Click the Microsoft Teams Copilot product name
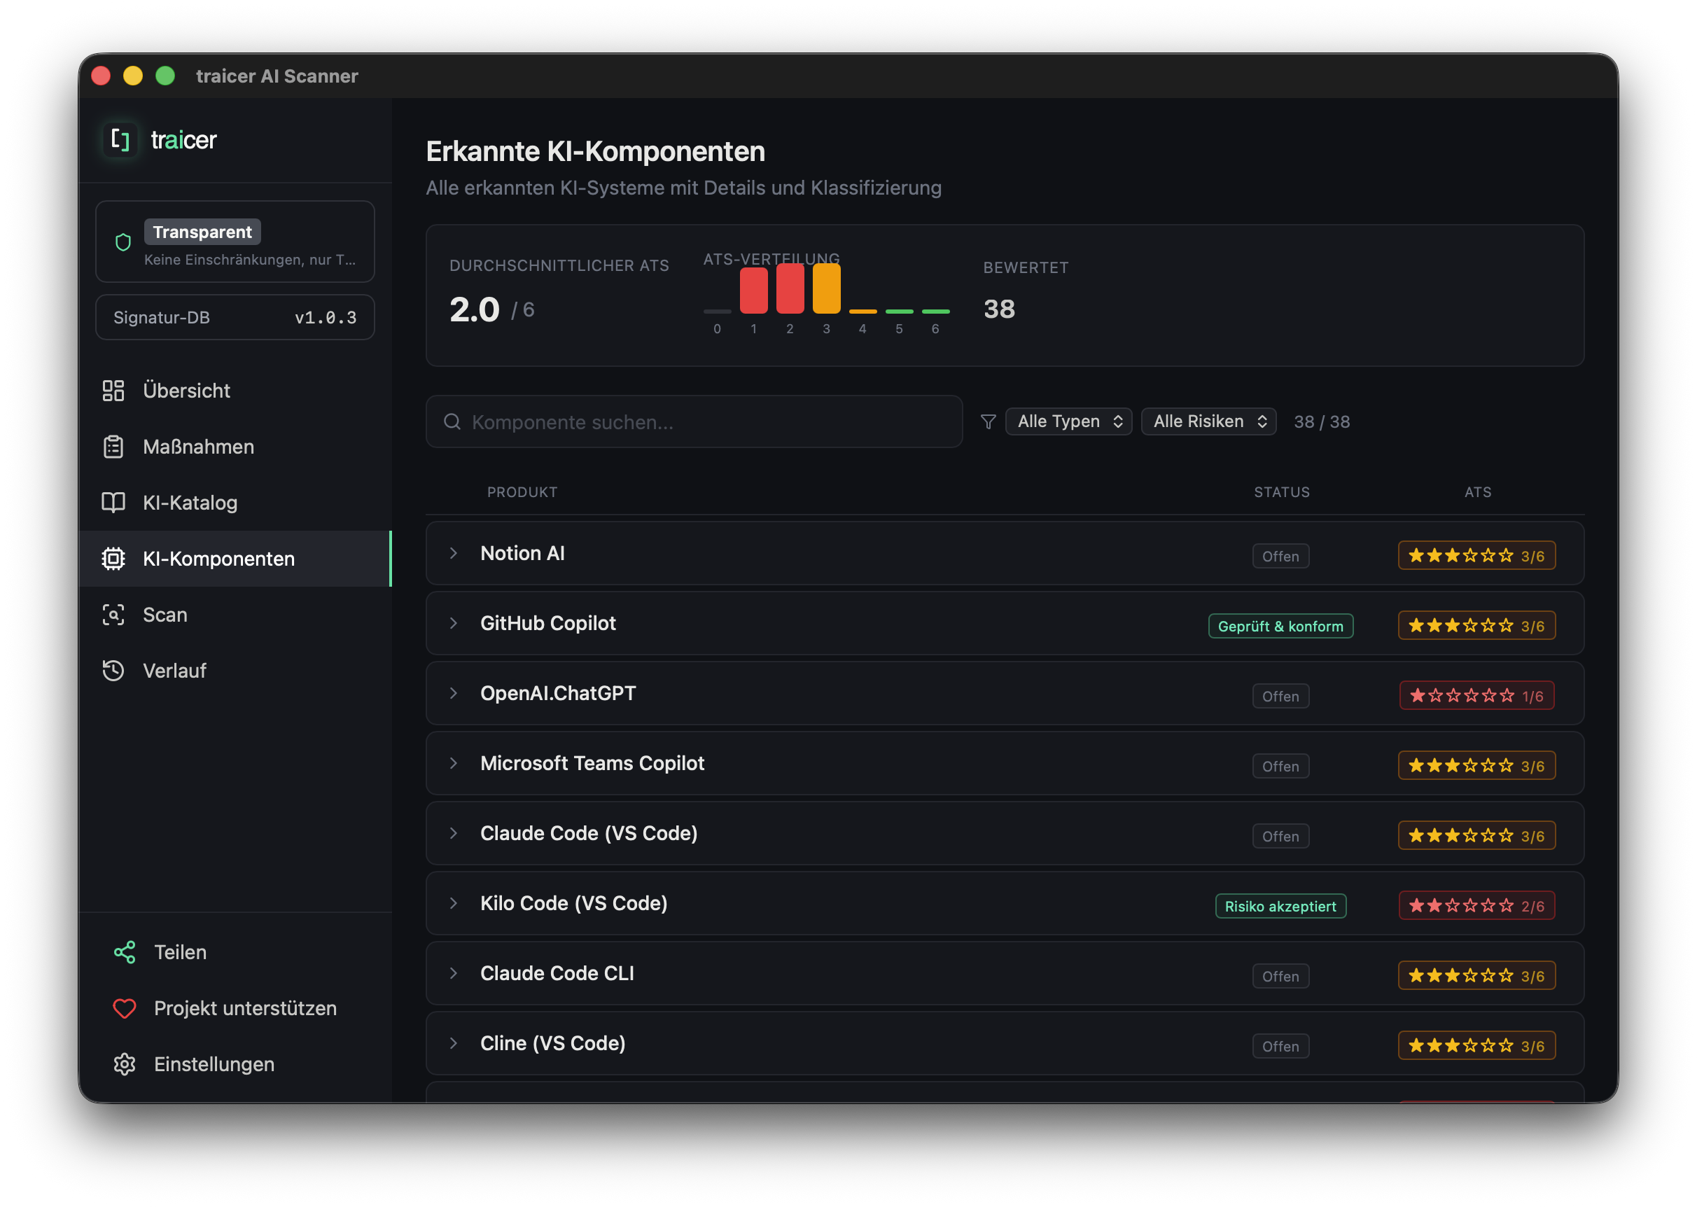The image size is (1697, 1207). (592, 762)
